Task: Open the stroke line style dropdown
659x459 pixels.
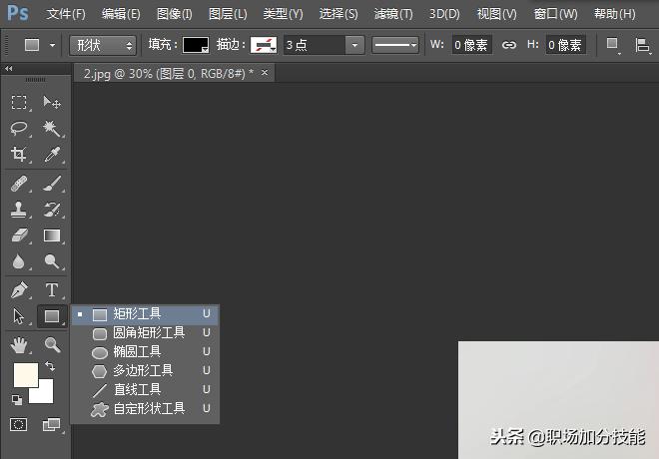Action: click(x=395, y=45)
